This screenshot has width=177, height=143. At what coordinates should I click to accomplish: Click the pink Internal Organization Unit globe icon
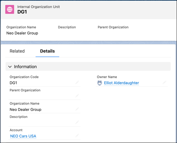10,9
